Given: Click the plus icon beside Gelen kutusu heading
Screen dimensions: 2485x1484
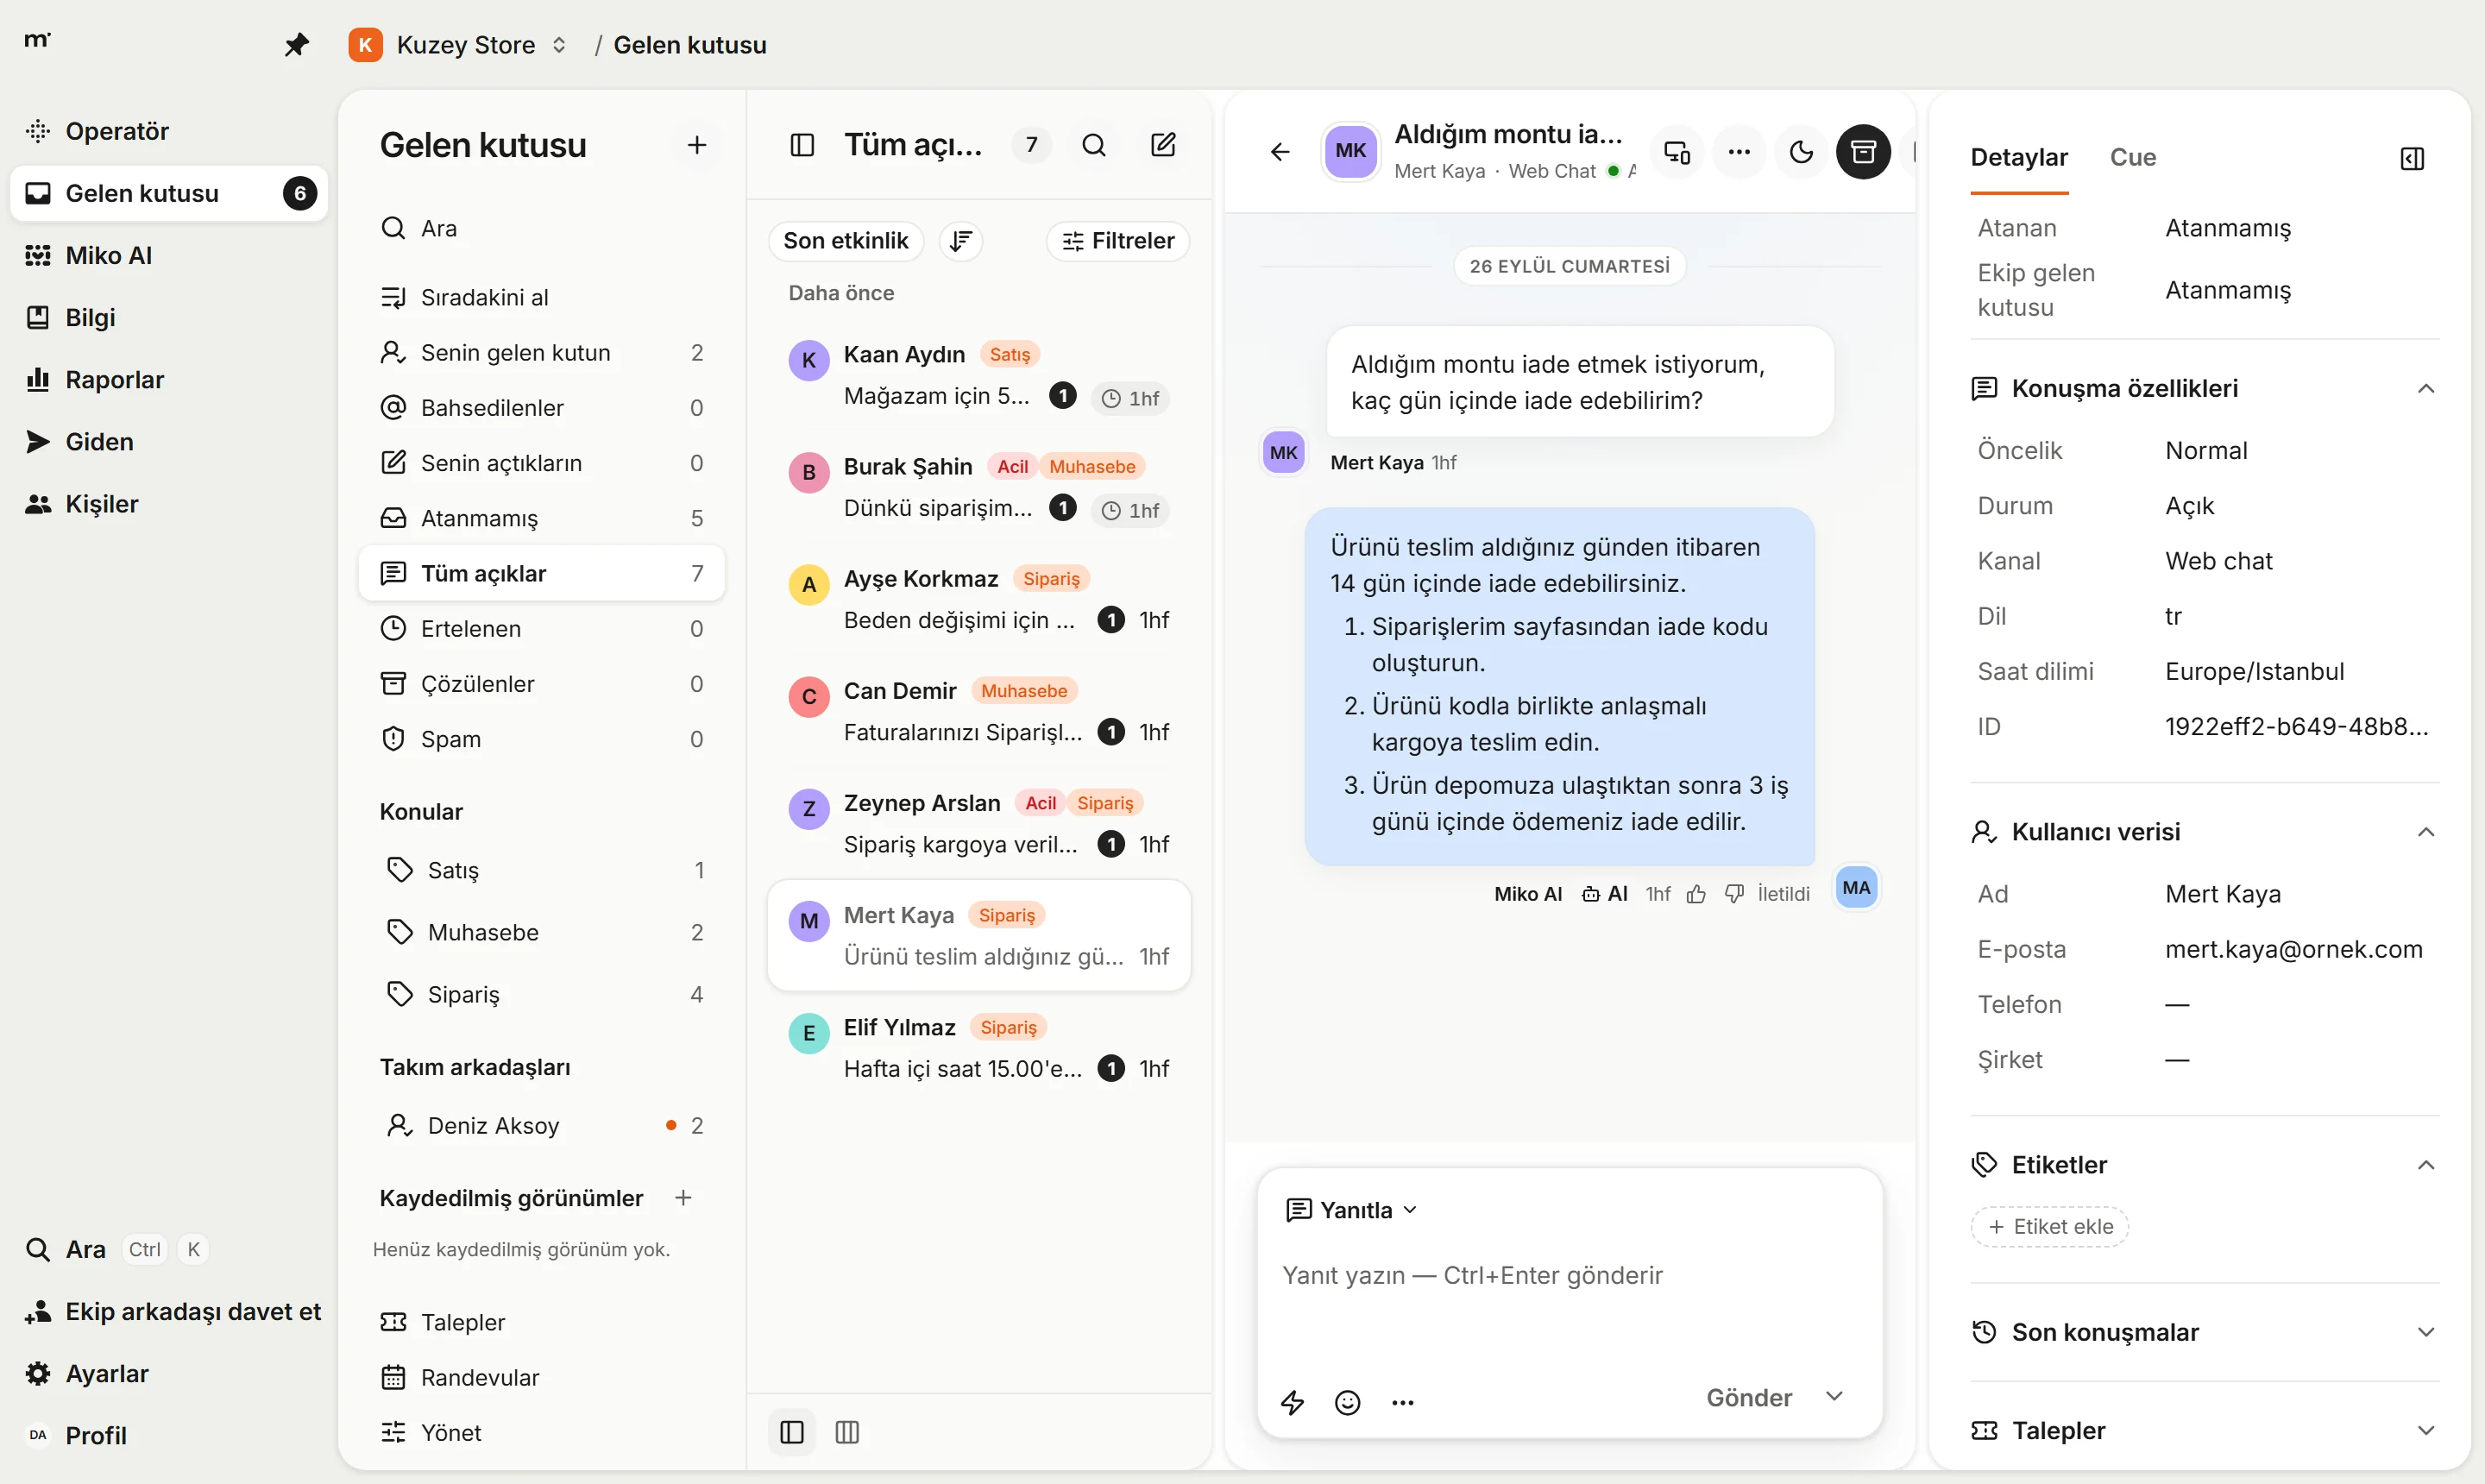Looking at the screenshot, I should pyautogui.click(x=697, y=145).
